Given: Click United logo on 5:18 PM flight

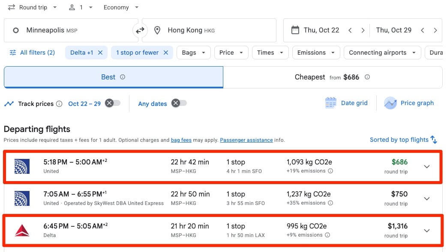Looking at the screenshot, I should coord(22,167).
